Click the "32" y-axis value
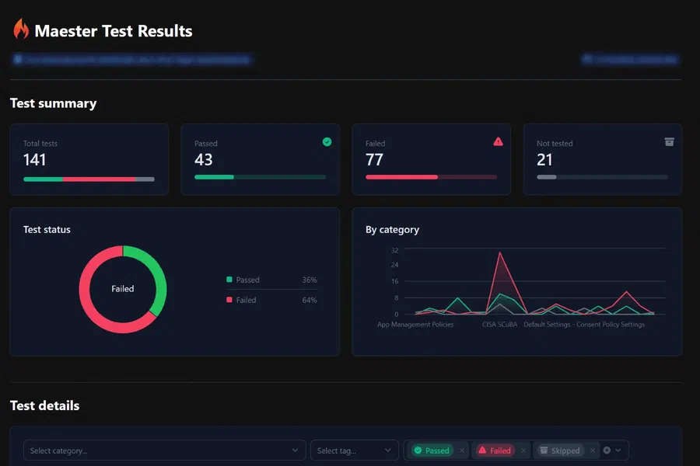The image size is (700, 466). pos(394,251)
